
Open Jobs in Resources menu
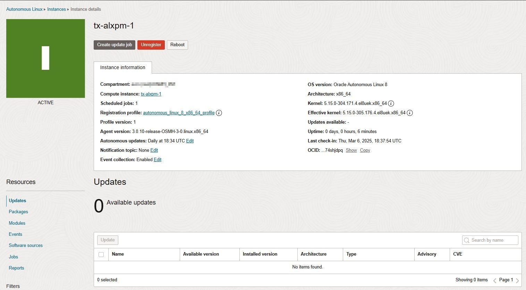[14, 257]
